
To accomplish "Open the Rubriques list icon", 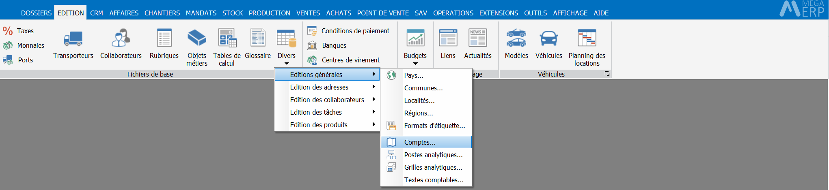I will click(164, 38).
